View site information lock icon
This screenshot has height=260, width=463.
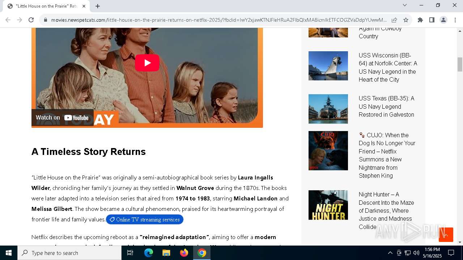tap(46, 20)
